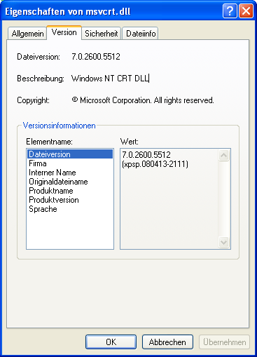Close the msvcrt.dll properties dialog
The image size is (257, 357).
[246, 11]
